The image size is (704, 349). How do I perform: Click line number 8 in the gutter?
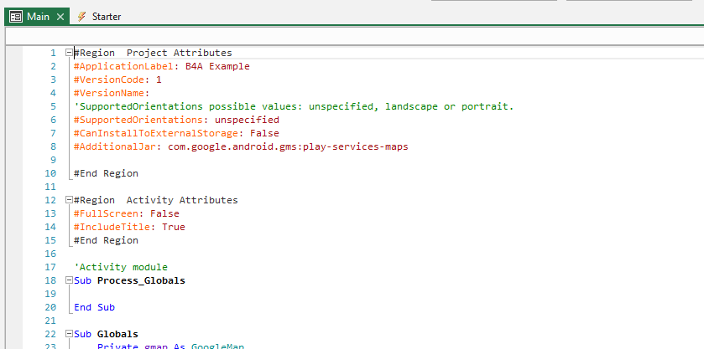coord(53,146)
